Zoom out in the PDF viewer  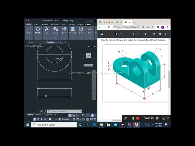coord(128,34)
